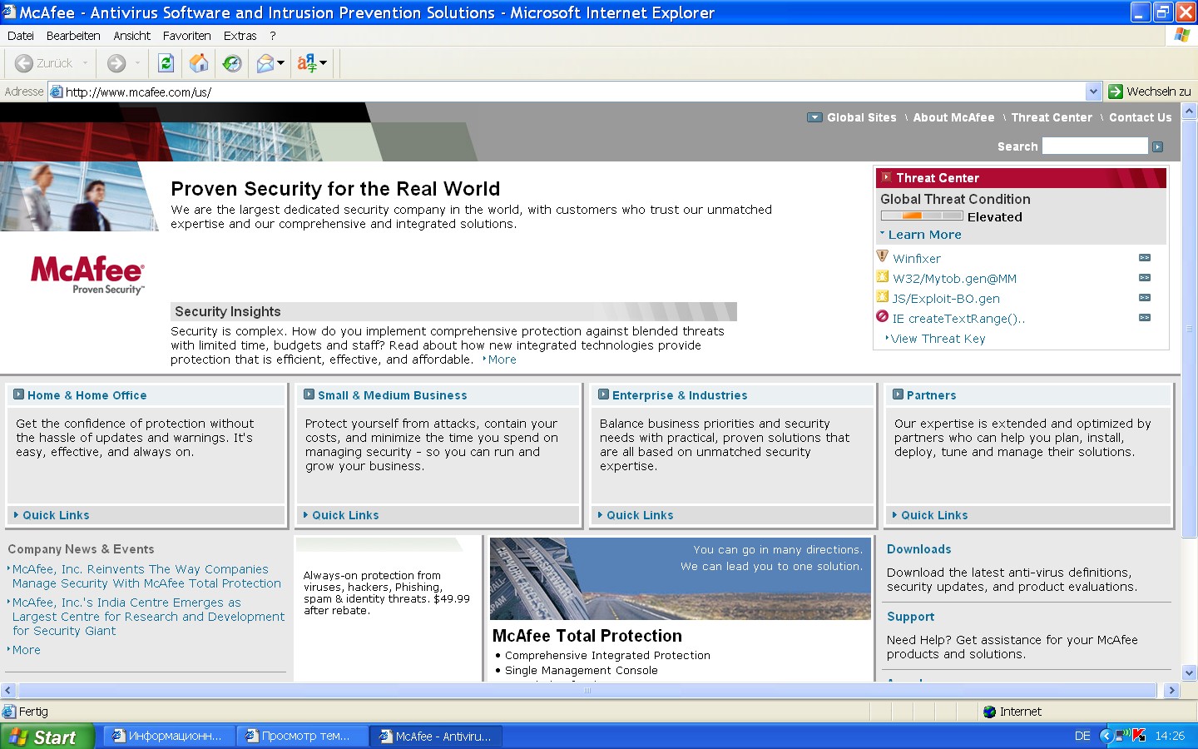
Task: Open the Extras menu
Action: coord(240,36)
